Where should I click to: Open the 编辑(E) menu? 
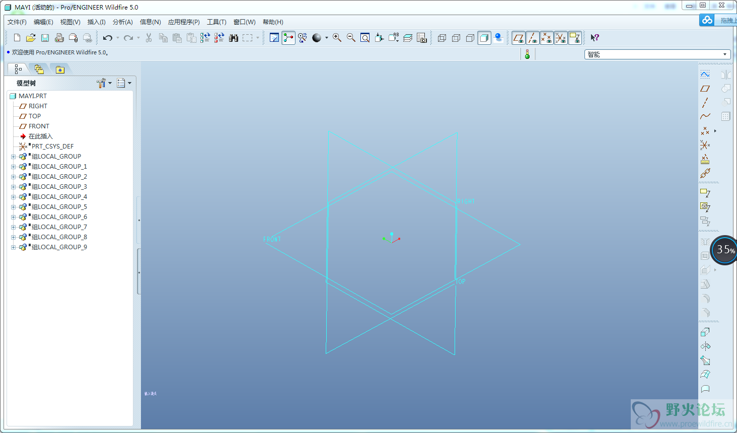[x=43, y=22]
